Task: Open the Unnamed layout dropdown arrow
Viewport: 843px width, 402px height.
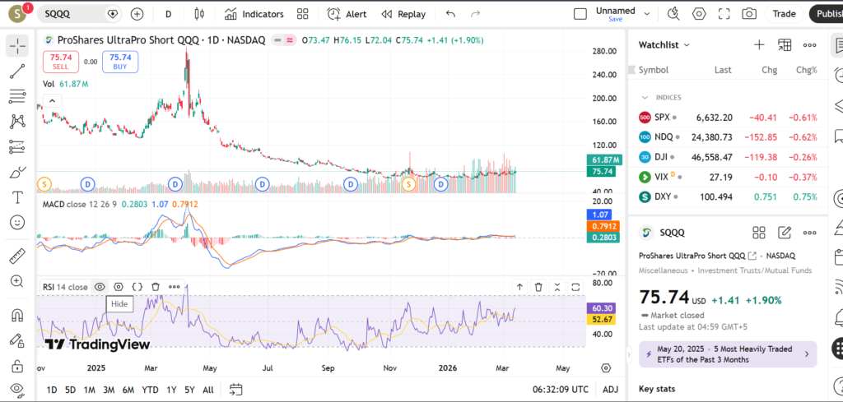Action: click(x=646, y=14)
